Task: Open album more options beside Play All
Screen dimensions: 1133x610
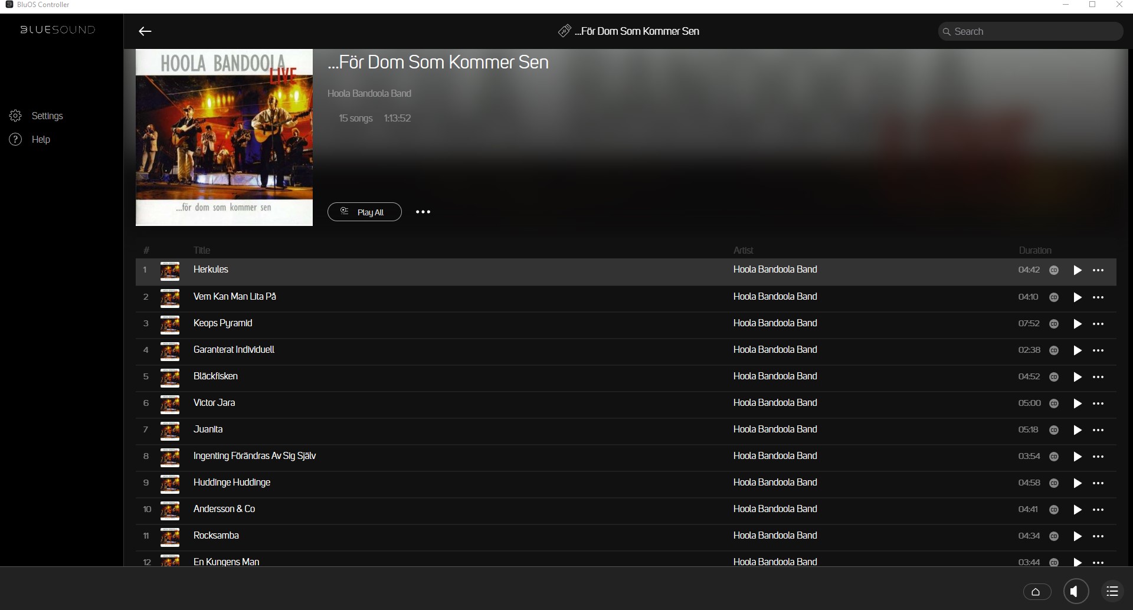Action: coord(423,212)
